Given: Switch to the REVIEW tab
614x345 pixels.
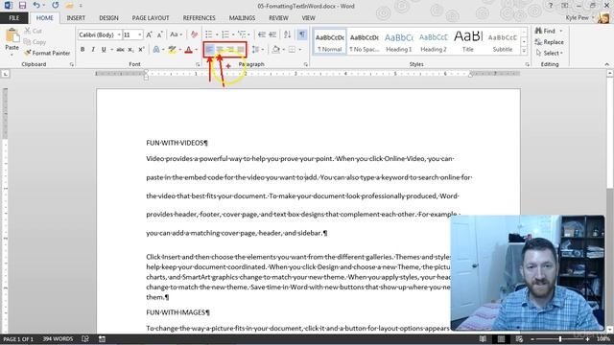Looking at the screenshot, I should point(278,18).
